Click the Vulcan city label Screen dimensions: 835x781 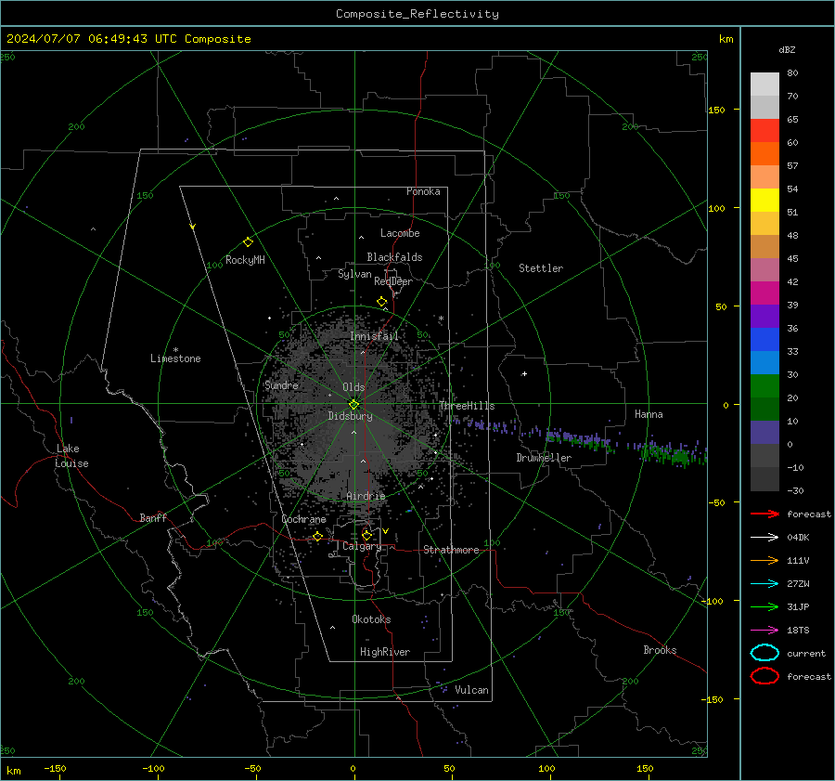tap(471, 690)
